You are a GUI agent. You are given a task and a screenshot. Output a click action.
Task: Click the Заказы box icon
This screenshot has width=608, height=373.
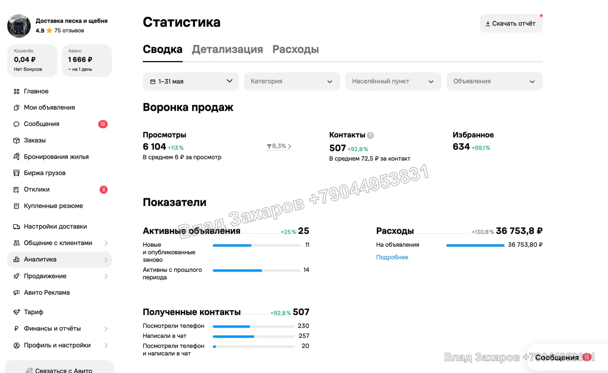point(17,140)
